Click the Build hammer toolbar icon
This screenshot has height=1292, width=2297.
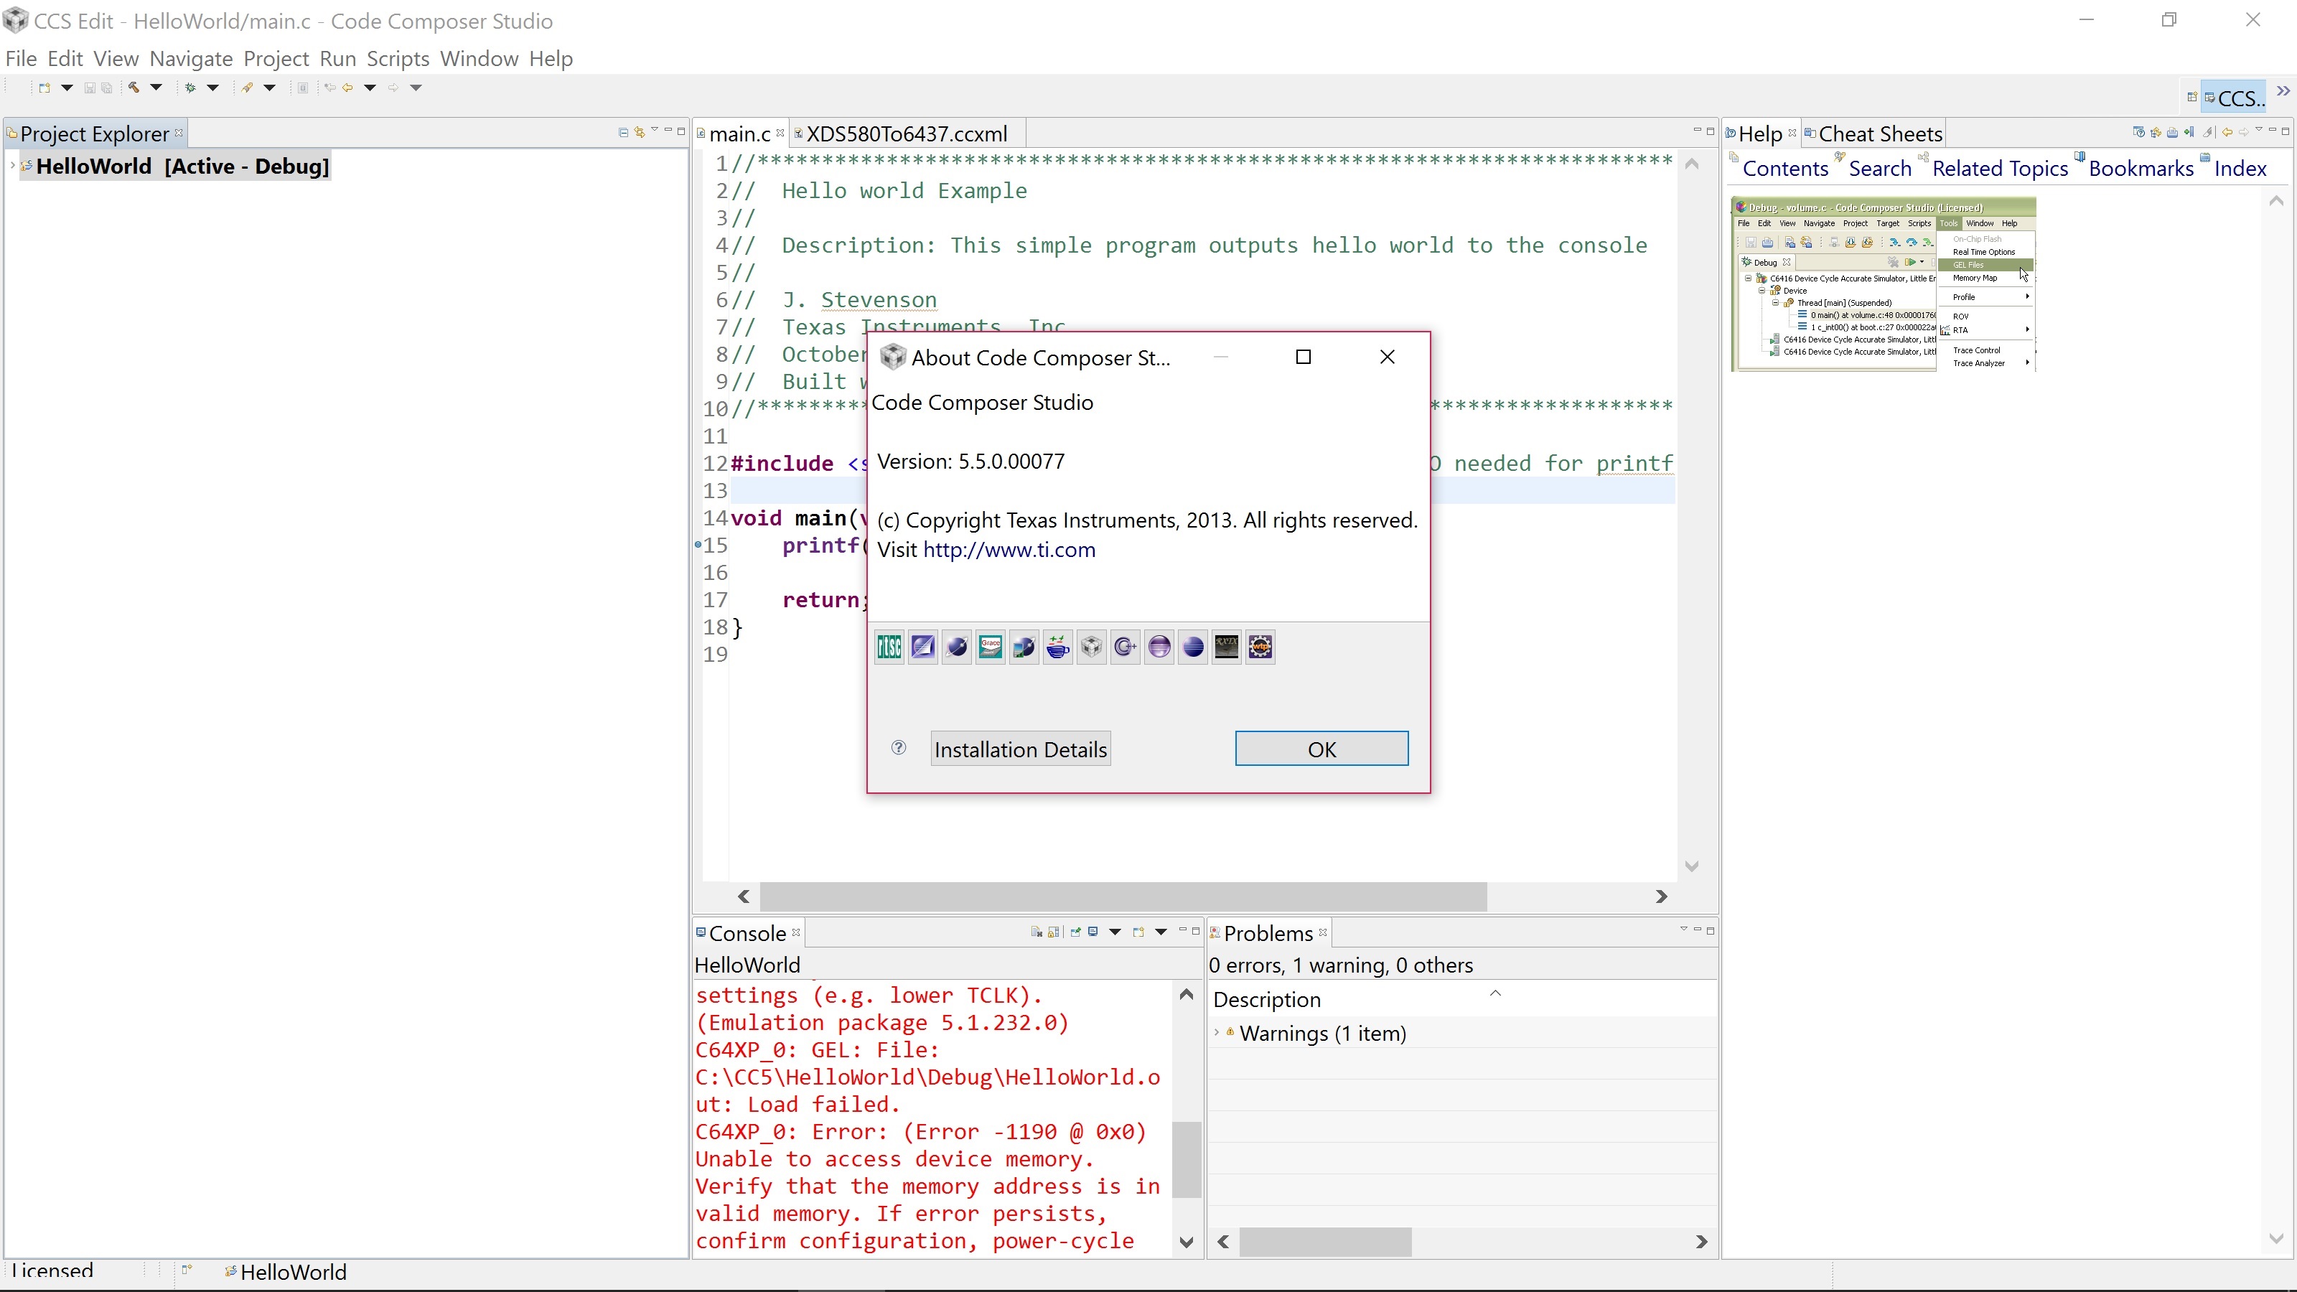133,88
